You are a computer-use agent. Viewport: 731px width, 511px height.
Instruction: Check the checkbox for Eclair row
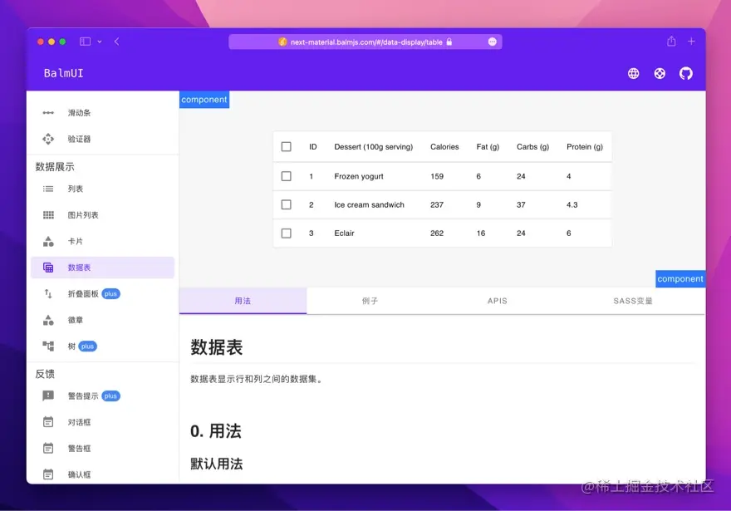tap(286, 233)
